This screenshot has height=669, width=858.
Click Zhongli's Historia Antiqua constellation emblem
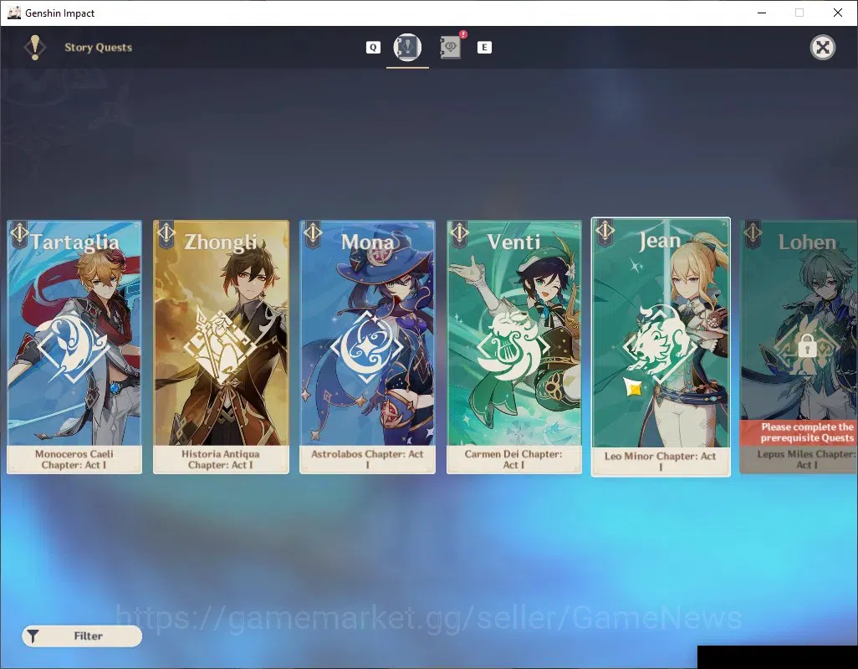tap(220, 347)
